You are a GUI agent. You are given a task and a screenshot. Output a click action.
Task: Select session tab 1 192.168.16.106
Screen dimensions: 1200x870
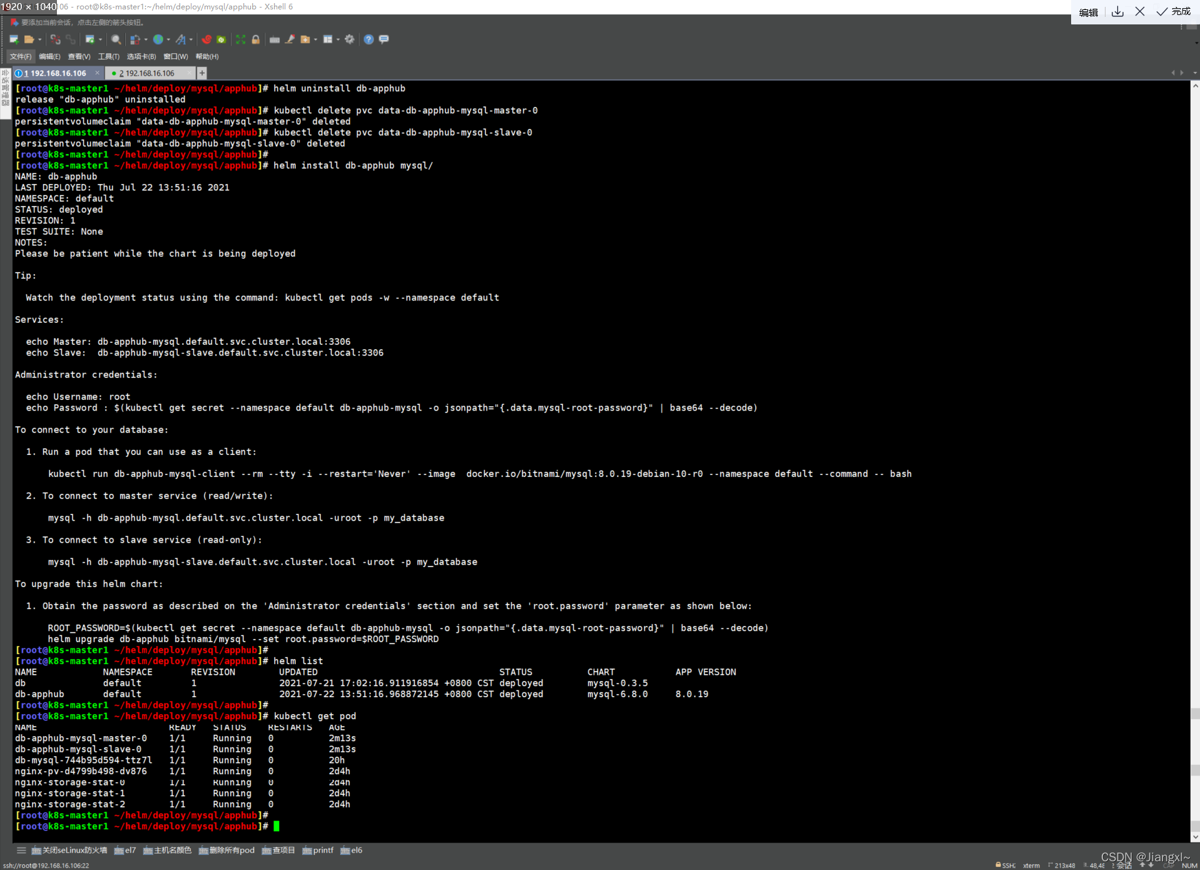tap(58, 73)
